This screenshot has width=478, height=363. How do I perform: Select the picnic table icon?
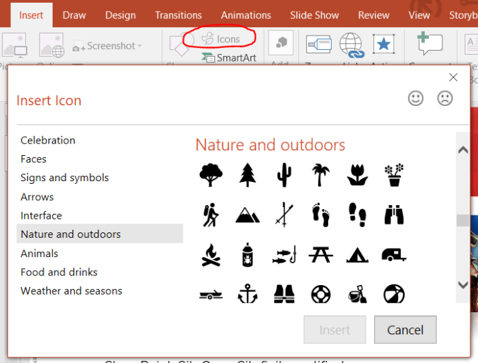pos(321,255)
